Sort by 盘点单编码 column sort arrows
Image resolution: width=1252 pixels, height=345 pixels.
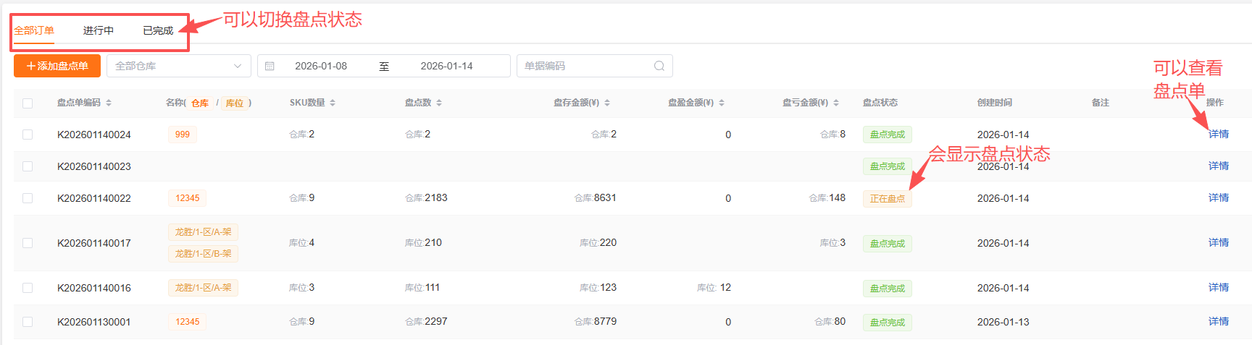109,103
